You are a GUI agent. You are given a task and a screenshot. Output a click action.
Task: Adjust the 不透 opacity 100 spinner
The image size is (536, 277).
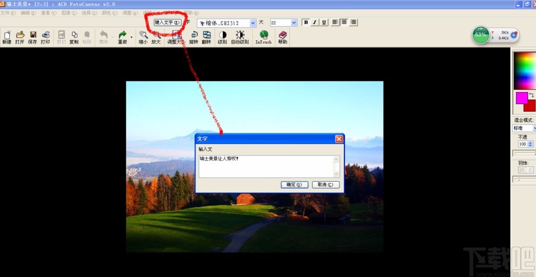530,144
